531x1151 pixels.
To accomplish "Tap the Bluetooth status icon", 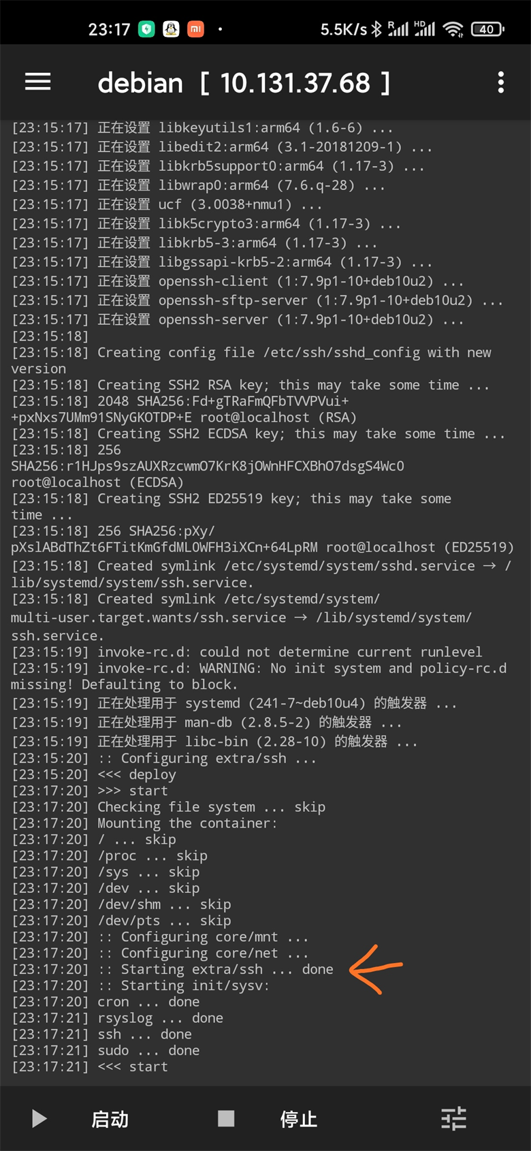I will click(376, 29).
